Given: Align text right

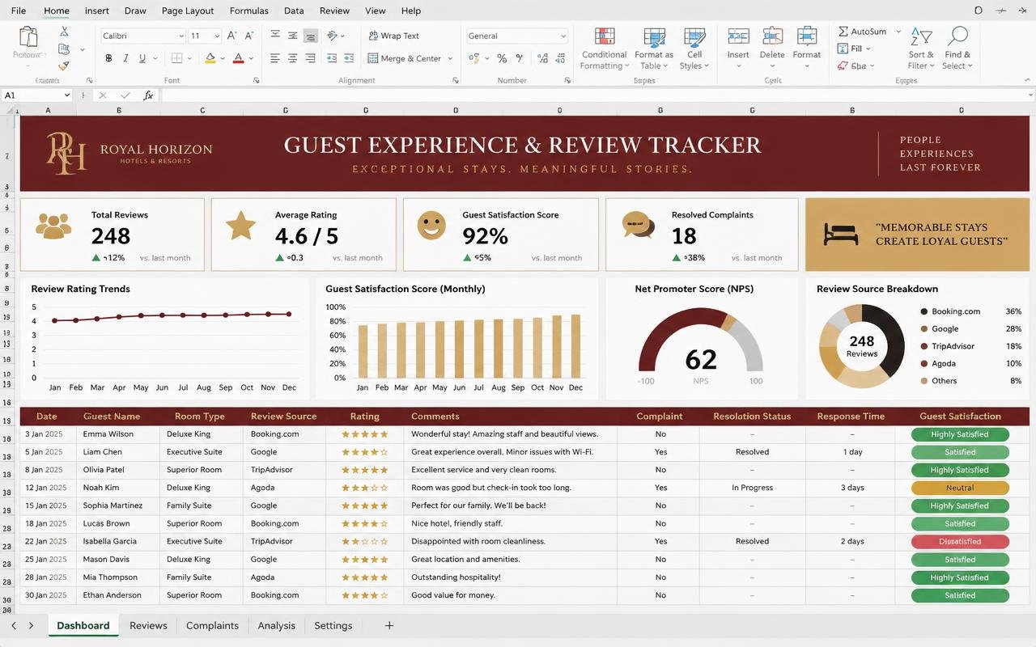Looking at the screenshot, I should coord(310,58).
